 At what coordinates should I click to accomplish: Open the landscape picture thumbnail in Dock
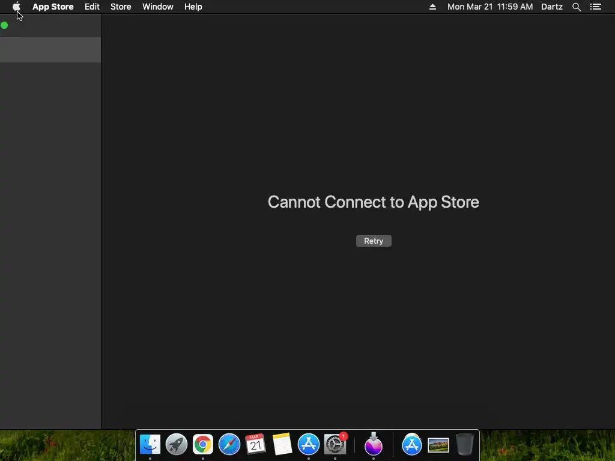point(438,445)
